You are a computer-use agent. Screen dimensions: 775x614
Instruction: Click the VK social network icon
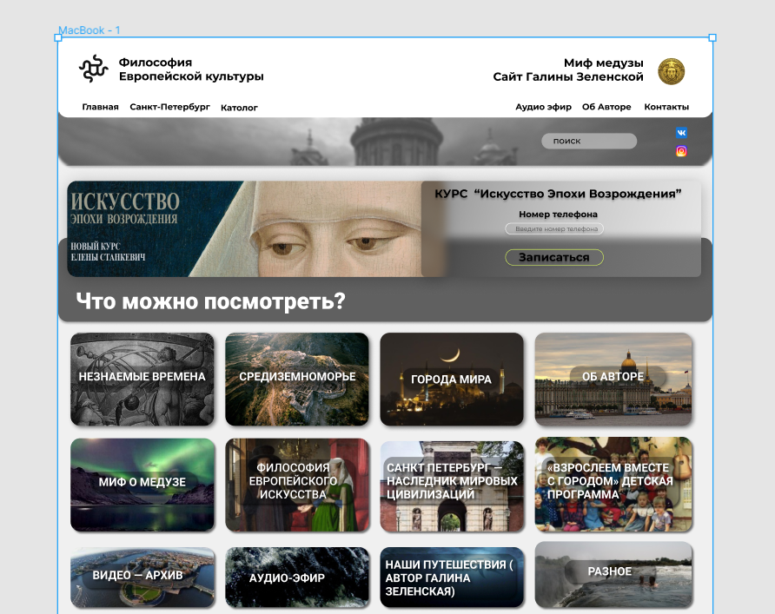coord(681,133)
